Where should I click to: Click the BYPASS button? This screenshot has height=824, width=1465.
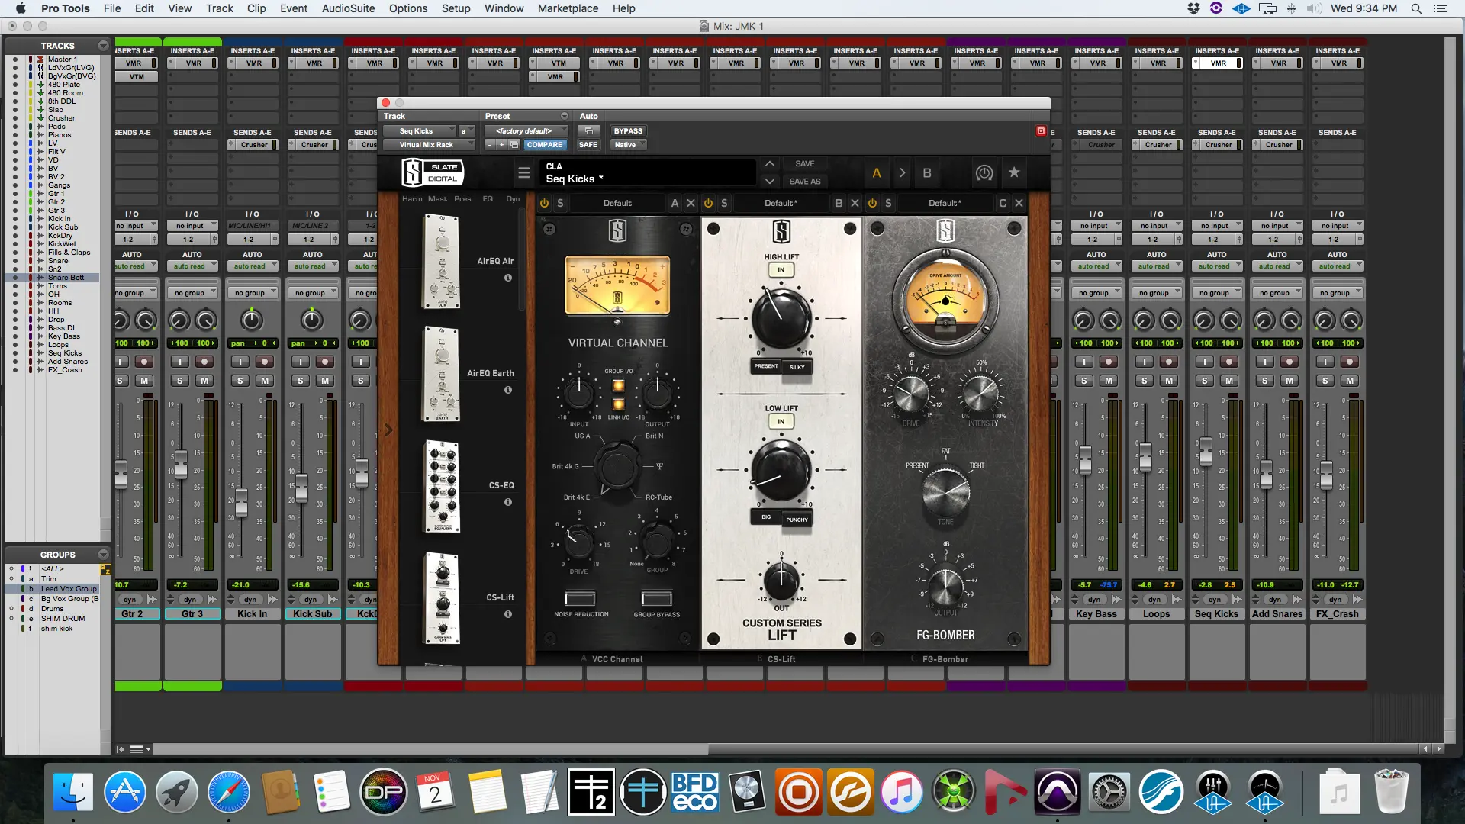pyautogui.click(x=628, y=131)
